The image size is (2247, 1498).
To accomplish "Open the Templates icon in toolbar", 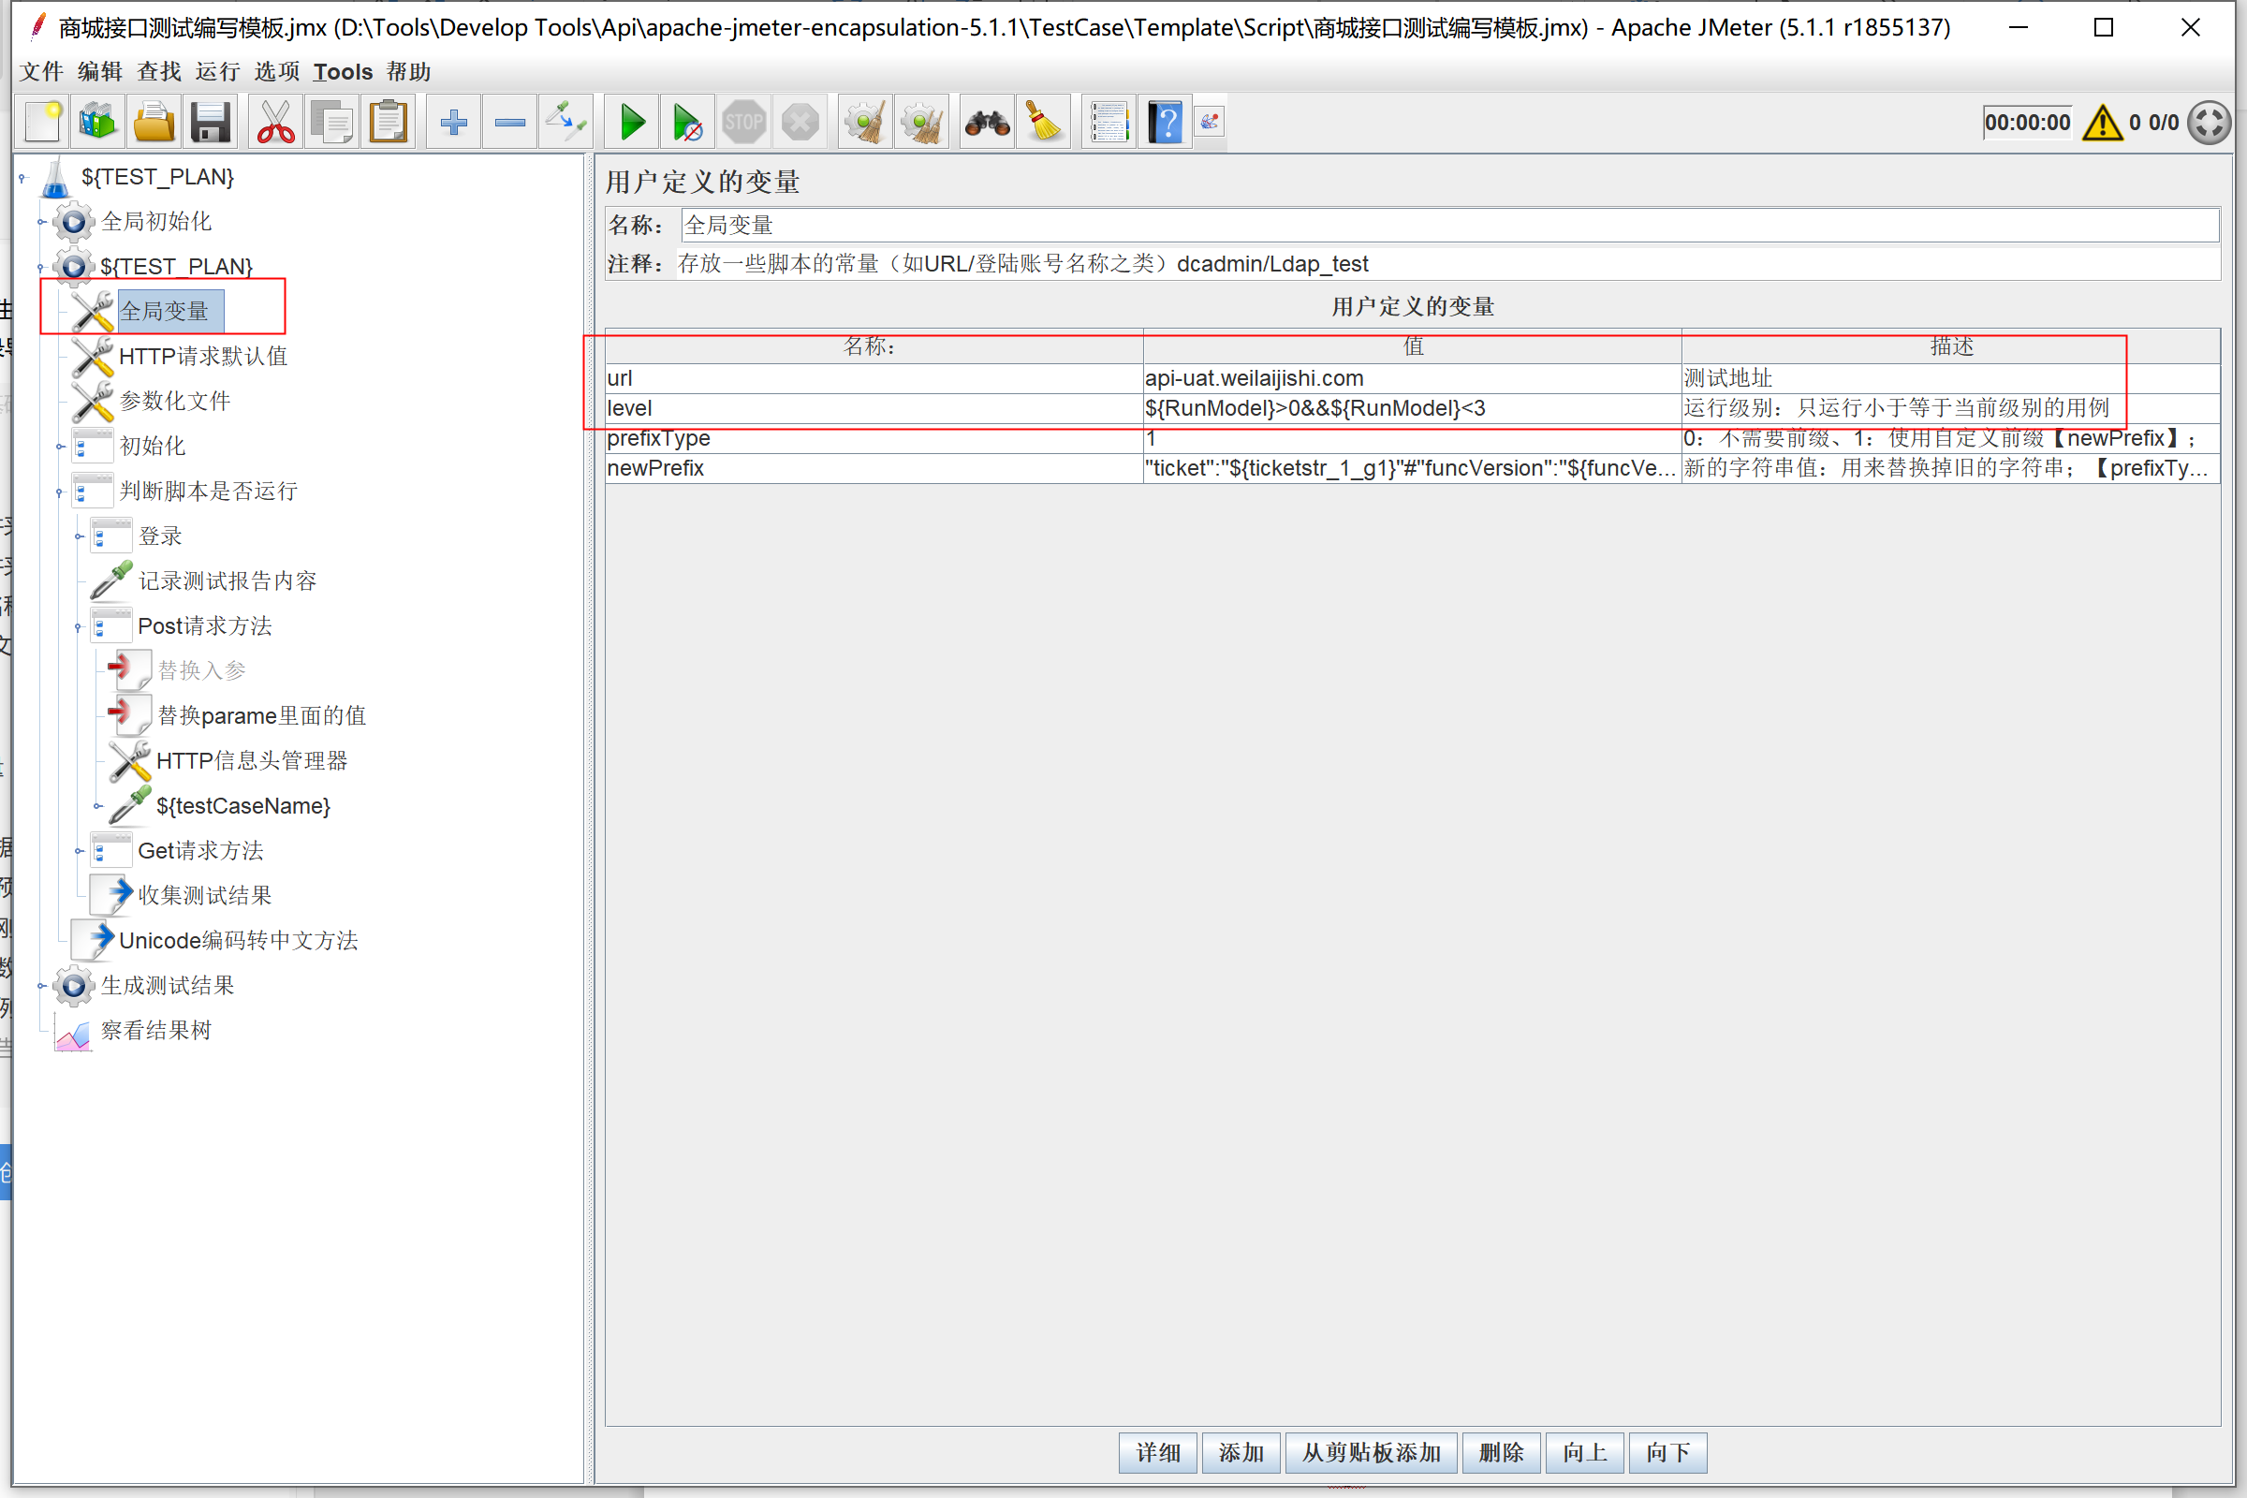I will 97,123.
